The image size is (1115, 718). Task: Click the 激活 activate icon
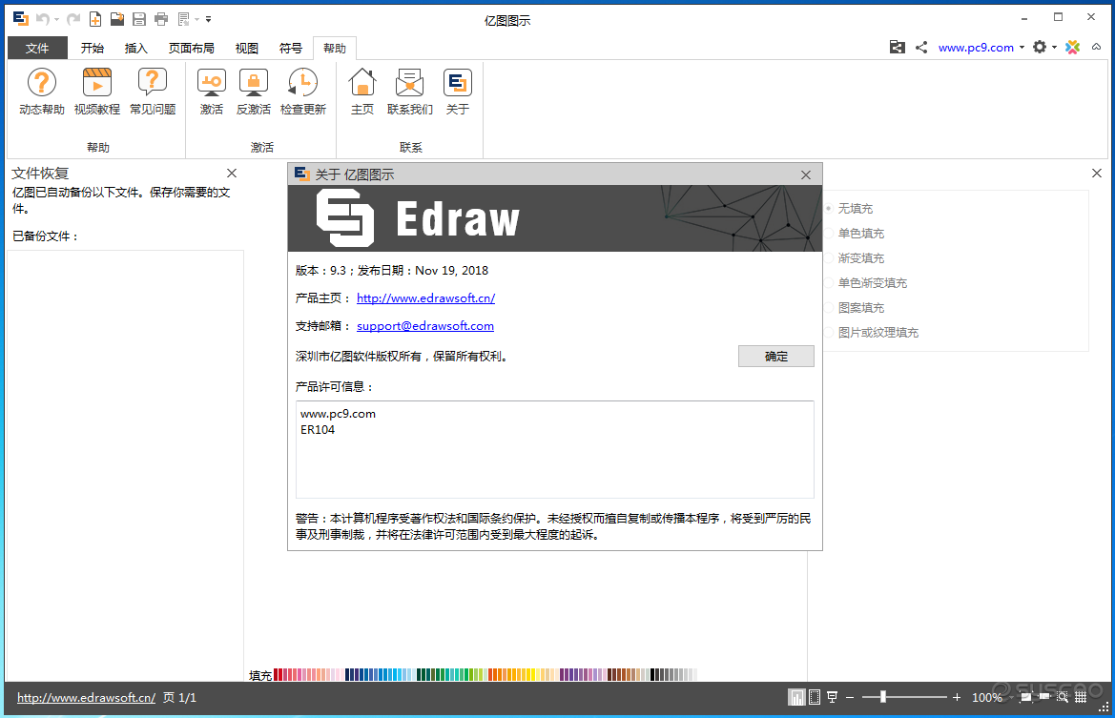coord(211,91)
